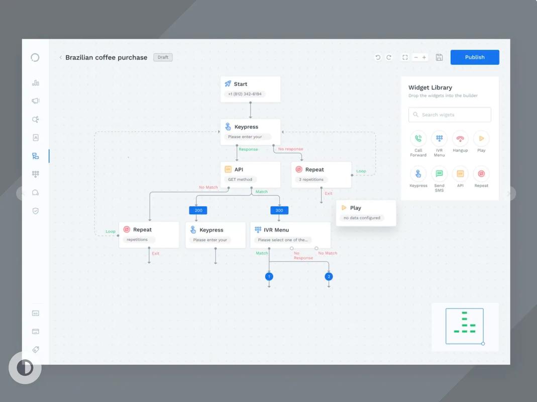Select the Hangup widget

460,142
